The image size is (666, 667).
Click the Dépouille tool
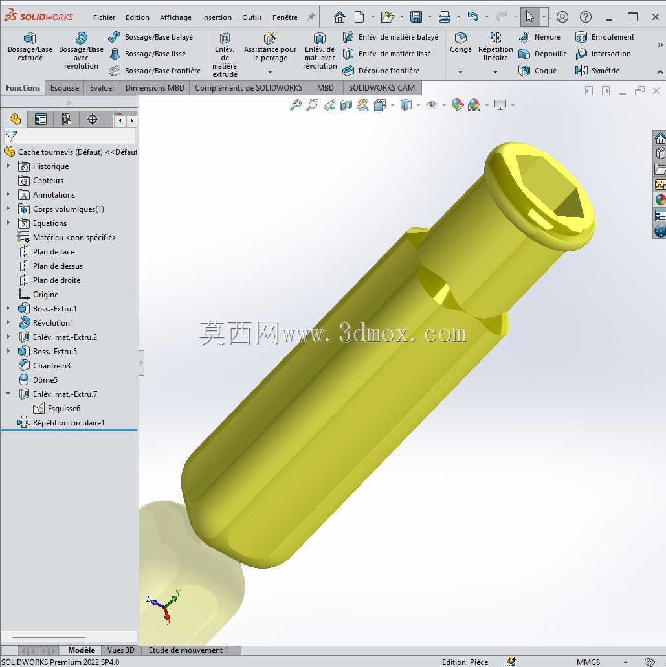[x=542, y=54]
